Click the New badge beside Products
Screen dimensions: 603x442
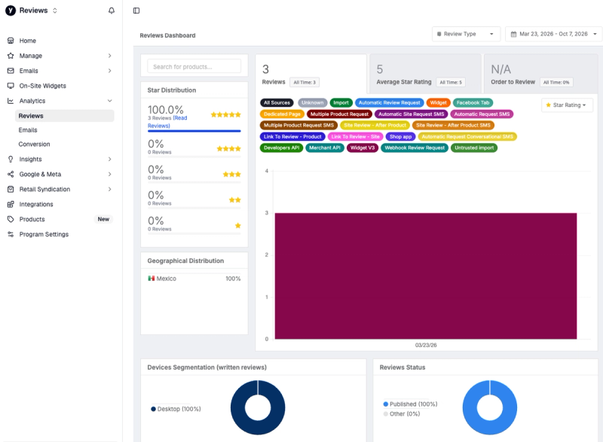(103, 219)
